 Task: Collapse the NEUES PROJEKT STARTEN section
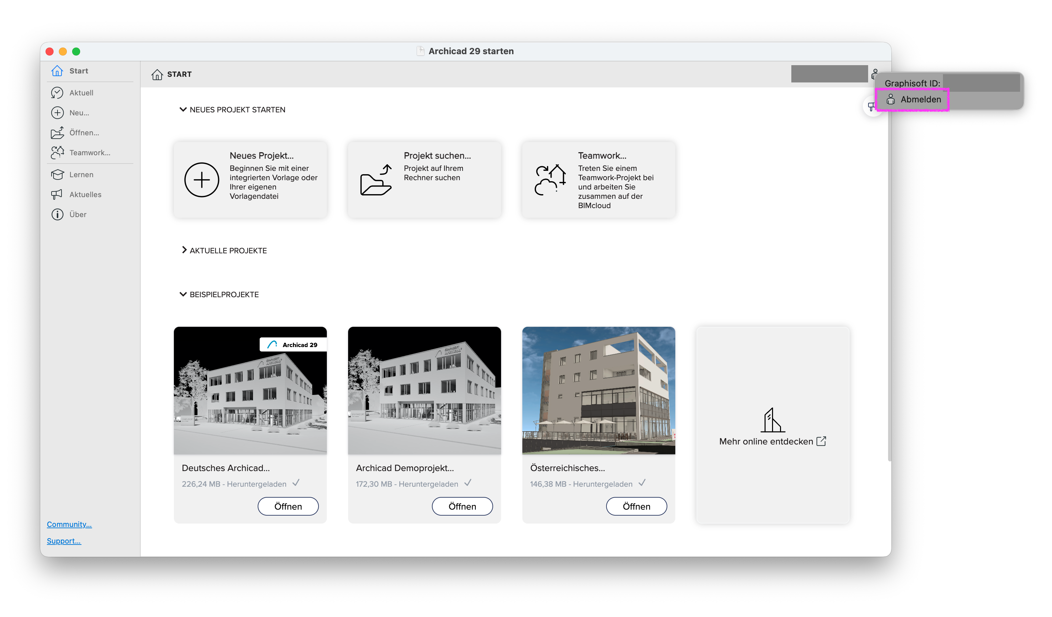click(x=183, y=109)
